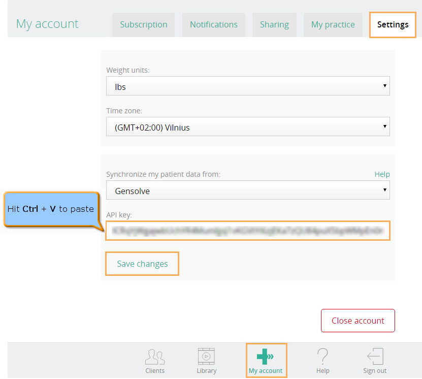Click the red Close account button
The image size is (422, 379).
[x=358, y=321]
